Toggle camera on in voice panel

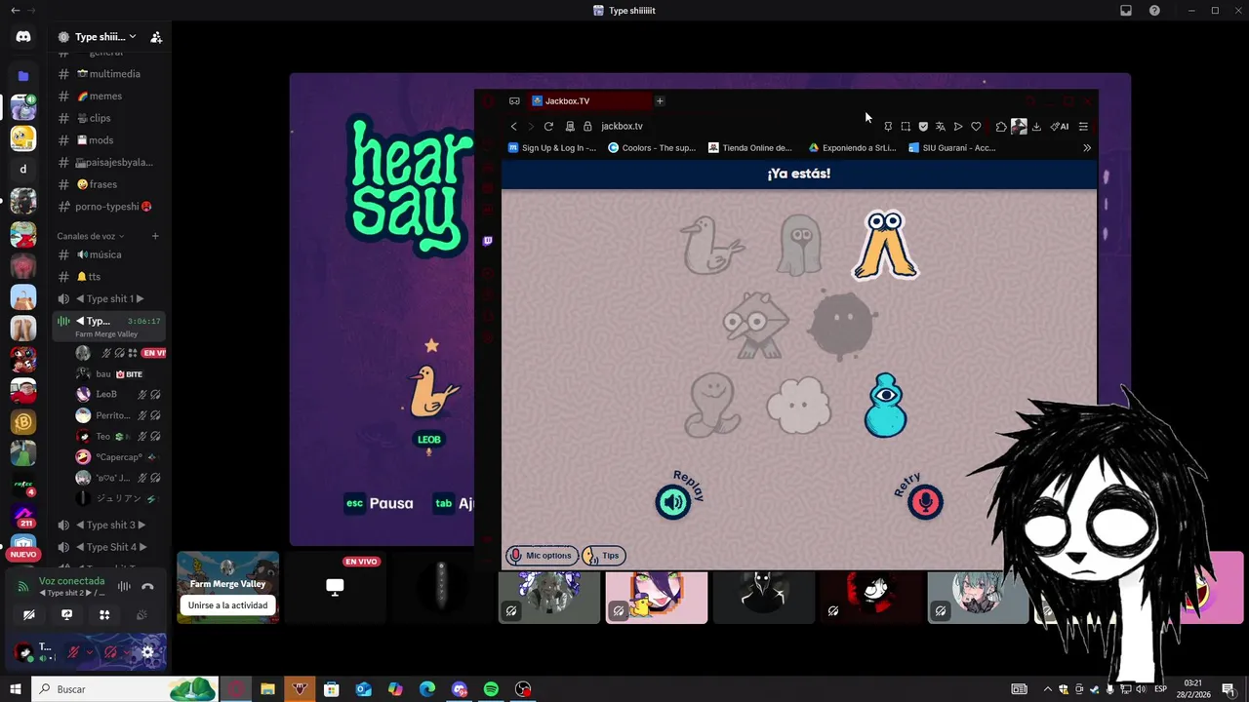click(28, 614)
